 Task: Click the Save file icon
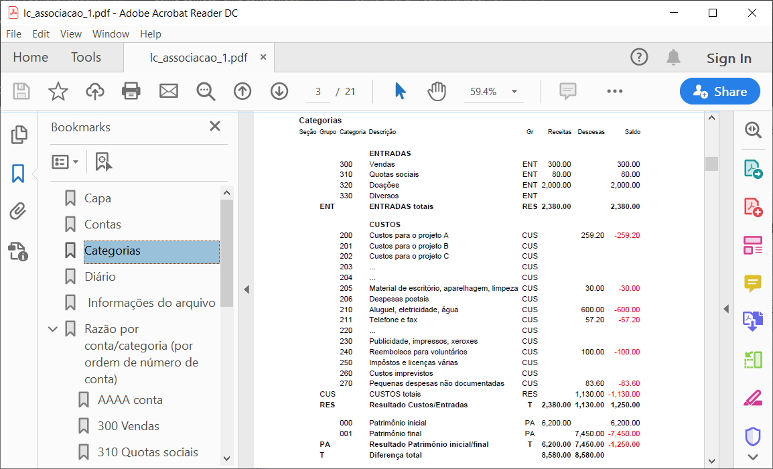(21, 91)
